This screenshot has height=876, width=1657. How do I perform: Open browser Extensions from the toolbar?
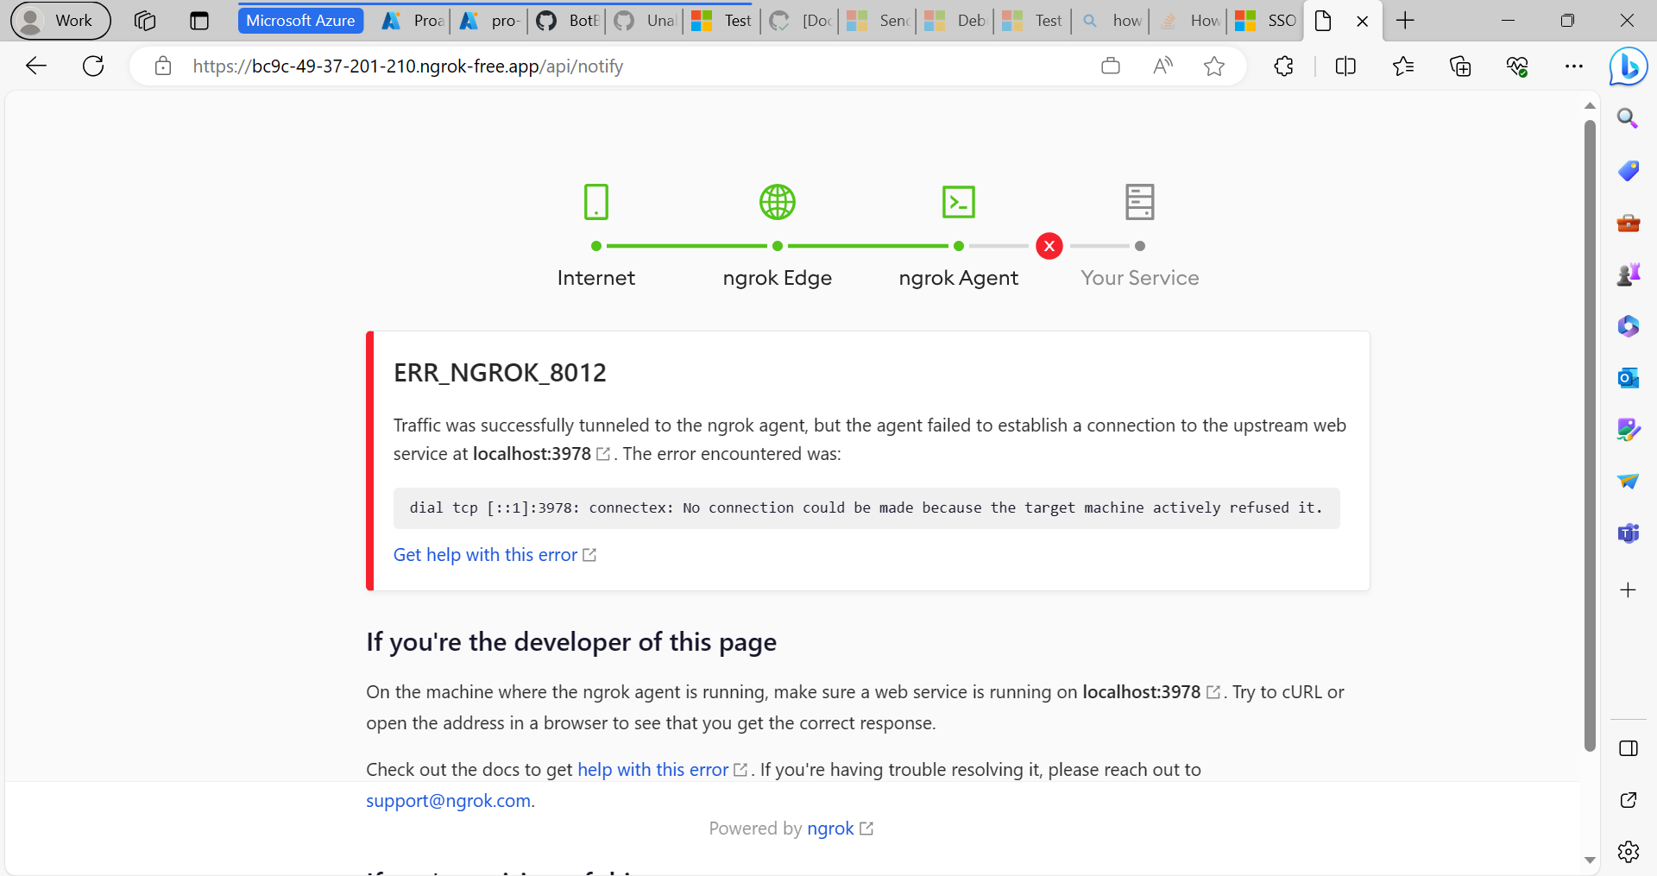pos(1283,66)
